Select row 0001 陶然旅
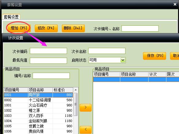The width and height of the screenshot is (179, 134). click(x=38, y=95)
